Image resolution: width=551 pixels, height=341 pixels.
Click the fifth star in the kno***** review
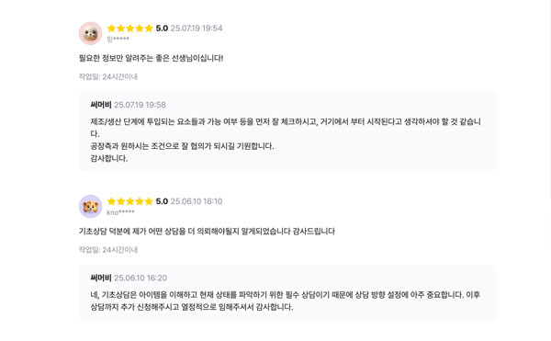pos(149,201)
